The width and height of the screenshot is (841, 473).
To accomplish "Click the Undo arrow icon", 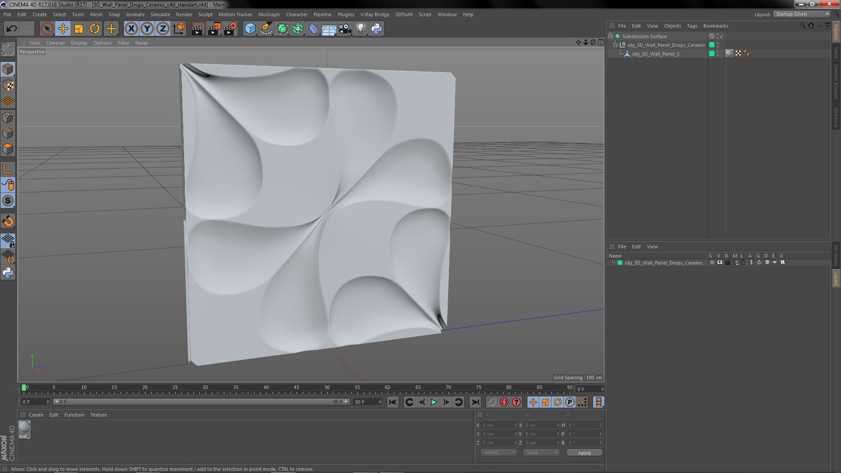I will click(x=11, y=29).
